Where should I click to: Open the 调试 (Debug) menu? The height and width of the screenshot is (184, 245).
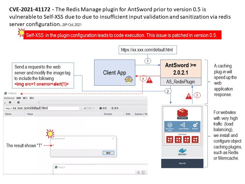pos(32,98)
